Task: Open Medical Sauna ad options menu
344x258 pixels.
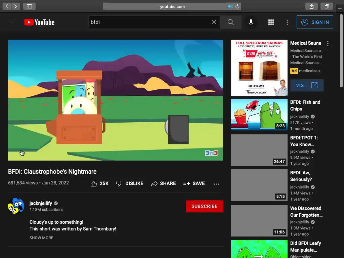Action: (x=328, y=44)
